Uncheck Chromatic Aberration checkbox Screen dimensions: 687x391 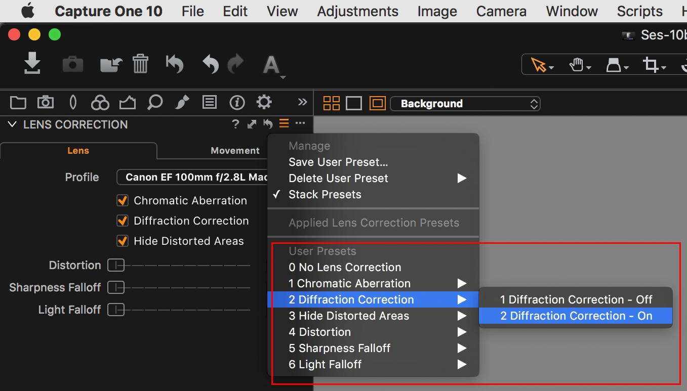point(123,201)
